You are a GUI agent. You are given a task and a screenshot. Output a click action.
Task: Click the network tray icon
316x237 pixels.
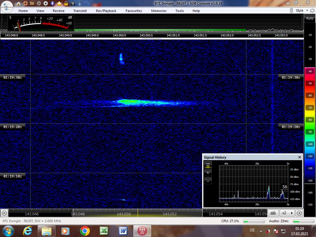283,231
